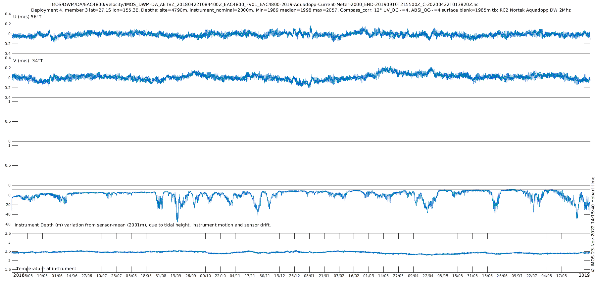Screen dimensions: 596x281
Task: Click the '17/08' date tick label
Action: point(562,276)
